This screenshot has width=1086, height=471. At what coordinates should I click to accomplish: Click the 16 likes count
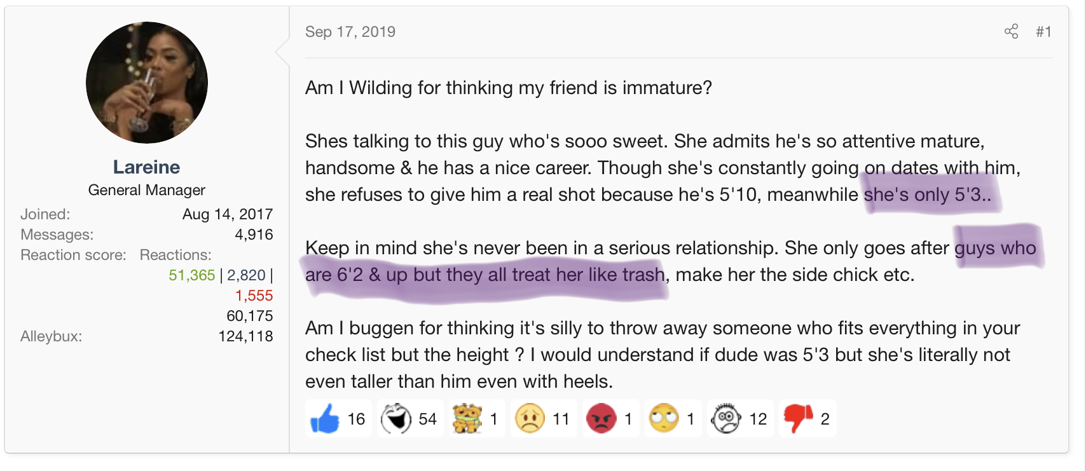coord(356,419)
